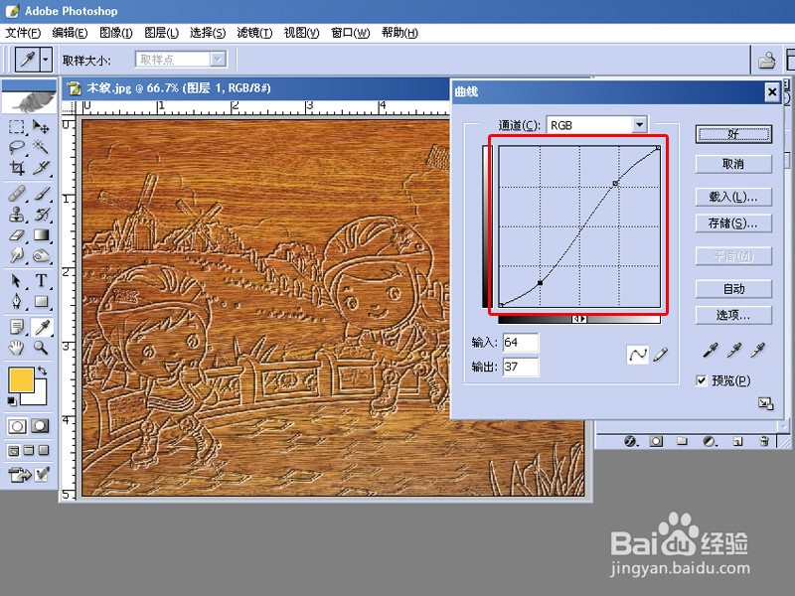This screenshot has height=596, width=795.
Task: Open the 图层(L) menu
Action: (x=161, y=33)
